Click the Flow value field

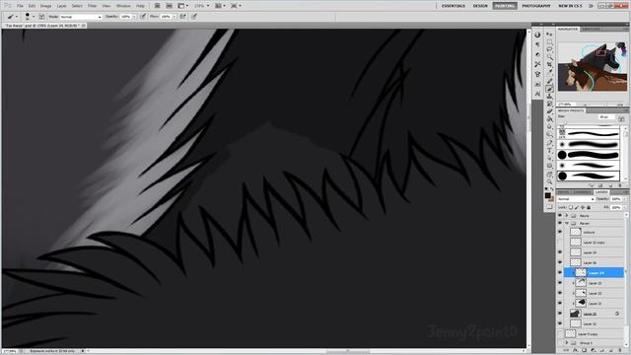click(x=166, y=17)
